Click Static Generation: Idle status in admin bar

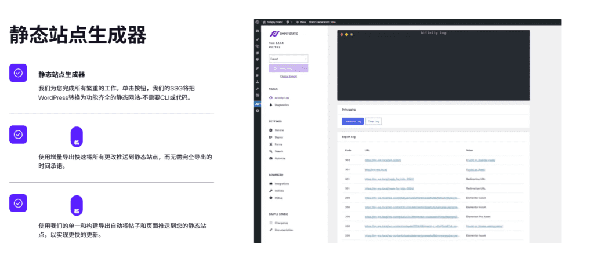pos(323,22)
